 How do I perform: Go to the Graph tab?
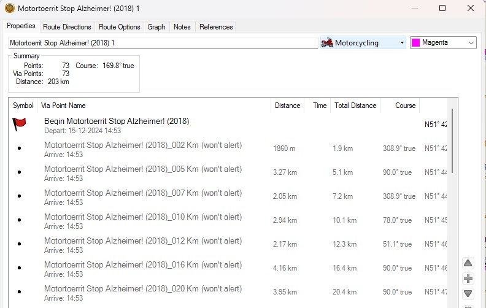click(156, 27)
